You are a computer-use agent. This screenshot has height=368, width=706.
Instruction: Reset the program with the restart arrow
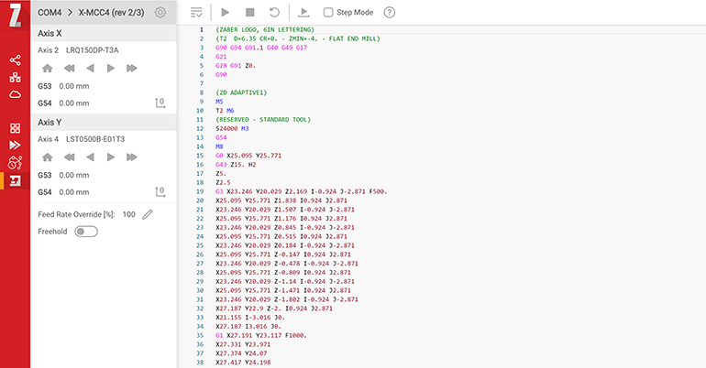(x=273, y=13)
